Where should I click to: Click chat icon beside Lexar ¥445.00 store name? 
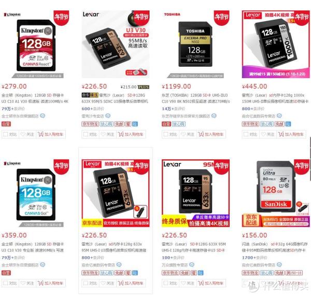(x=279, y=115)
